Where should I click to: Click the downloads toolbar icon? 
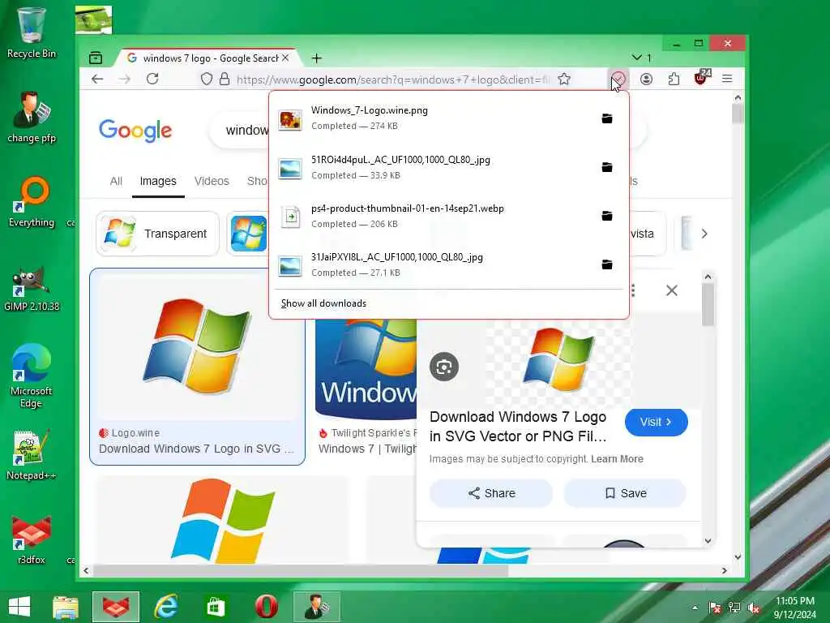[618, 79]
